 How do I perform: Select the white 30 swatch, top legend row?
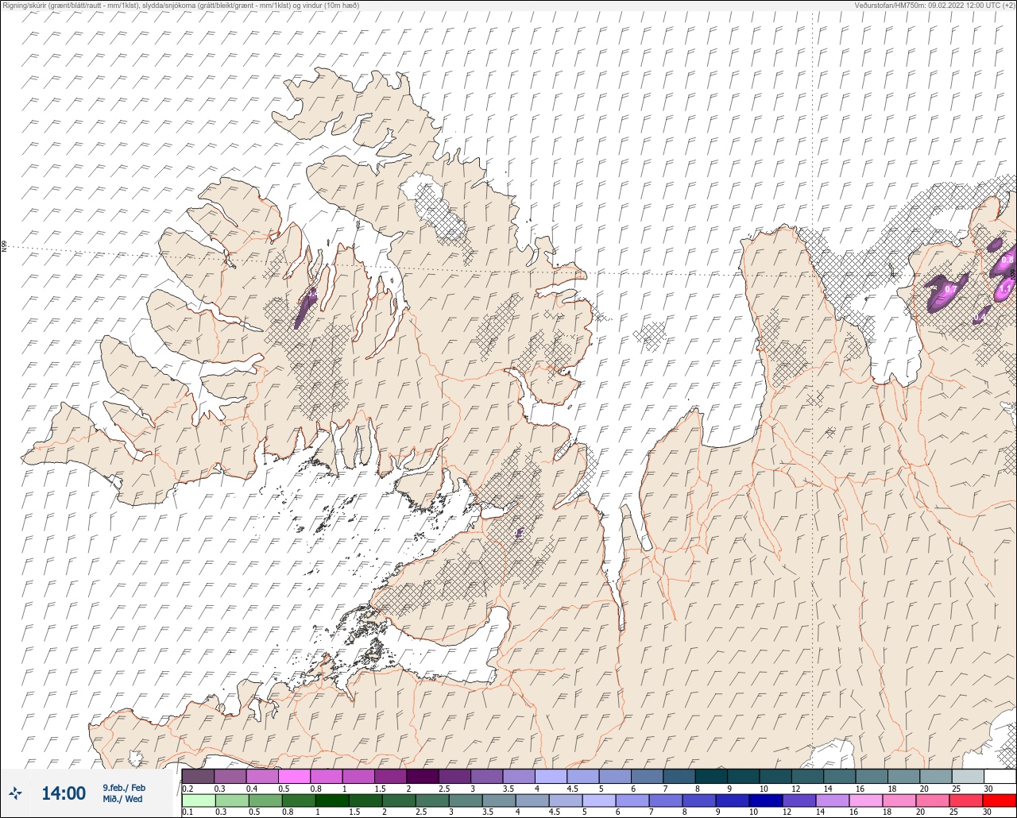[999, 776]
